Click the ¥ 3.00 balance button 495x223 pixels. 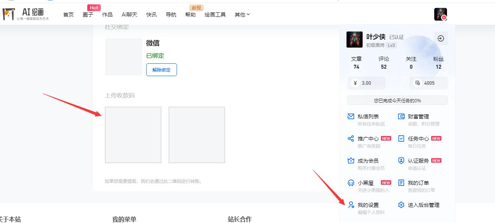tap(366, 83)
